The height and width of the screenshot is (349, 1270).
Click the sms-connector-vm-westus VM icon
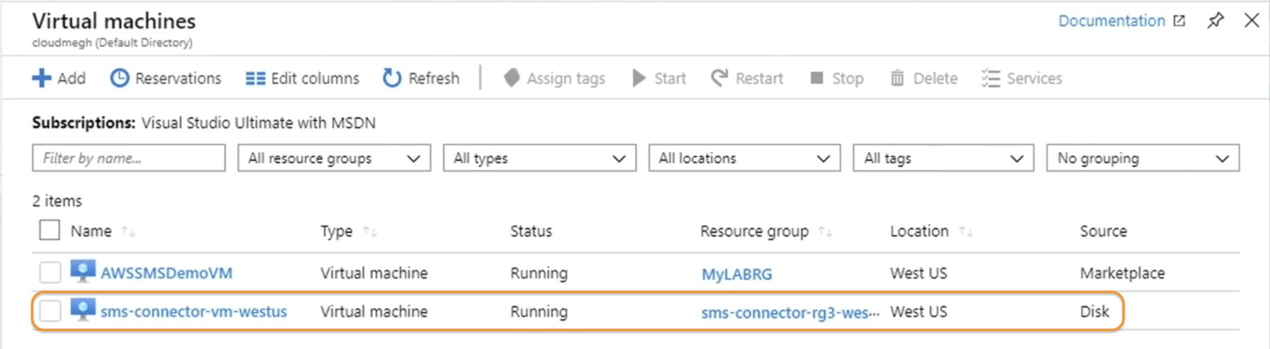point(82,310)
